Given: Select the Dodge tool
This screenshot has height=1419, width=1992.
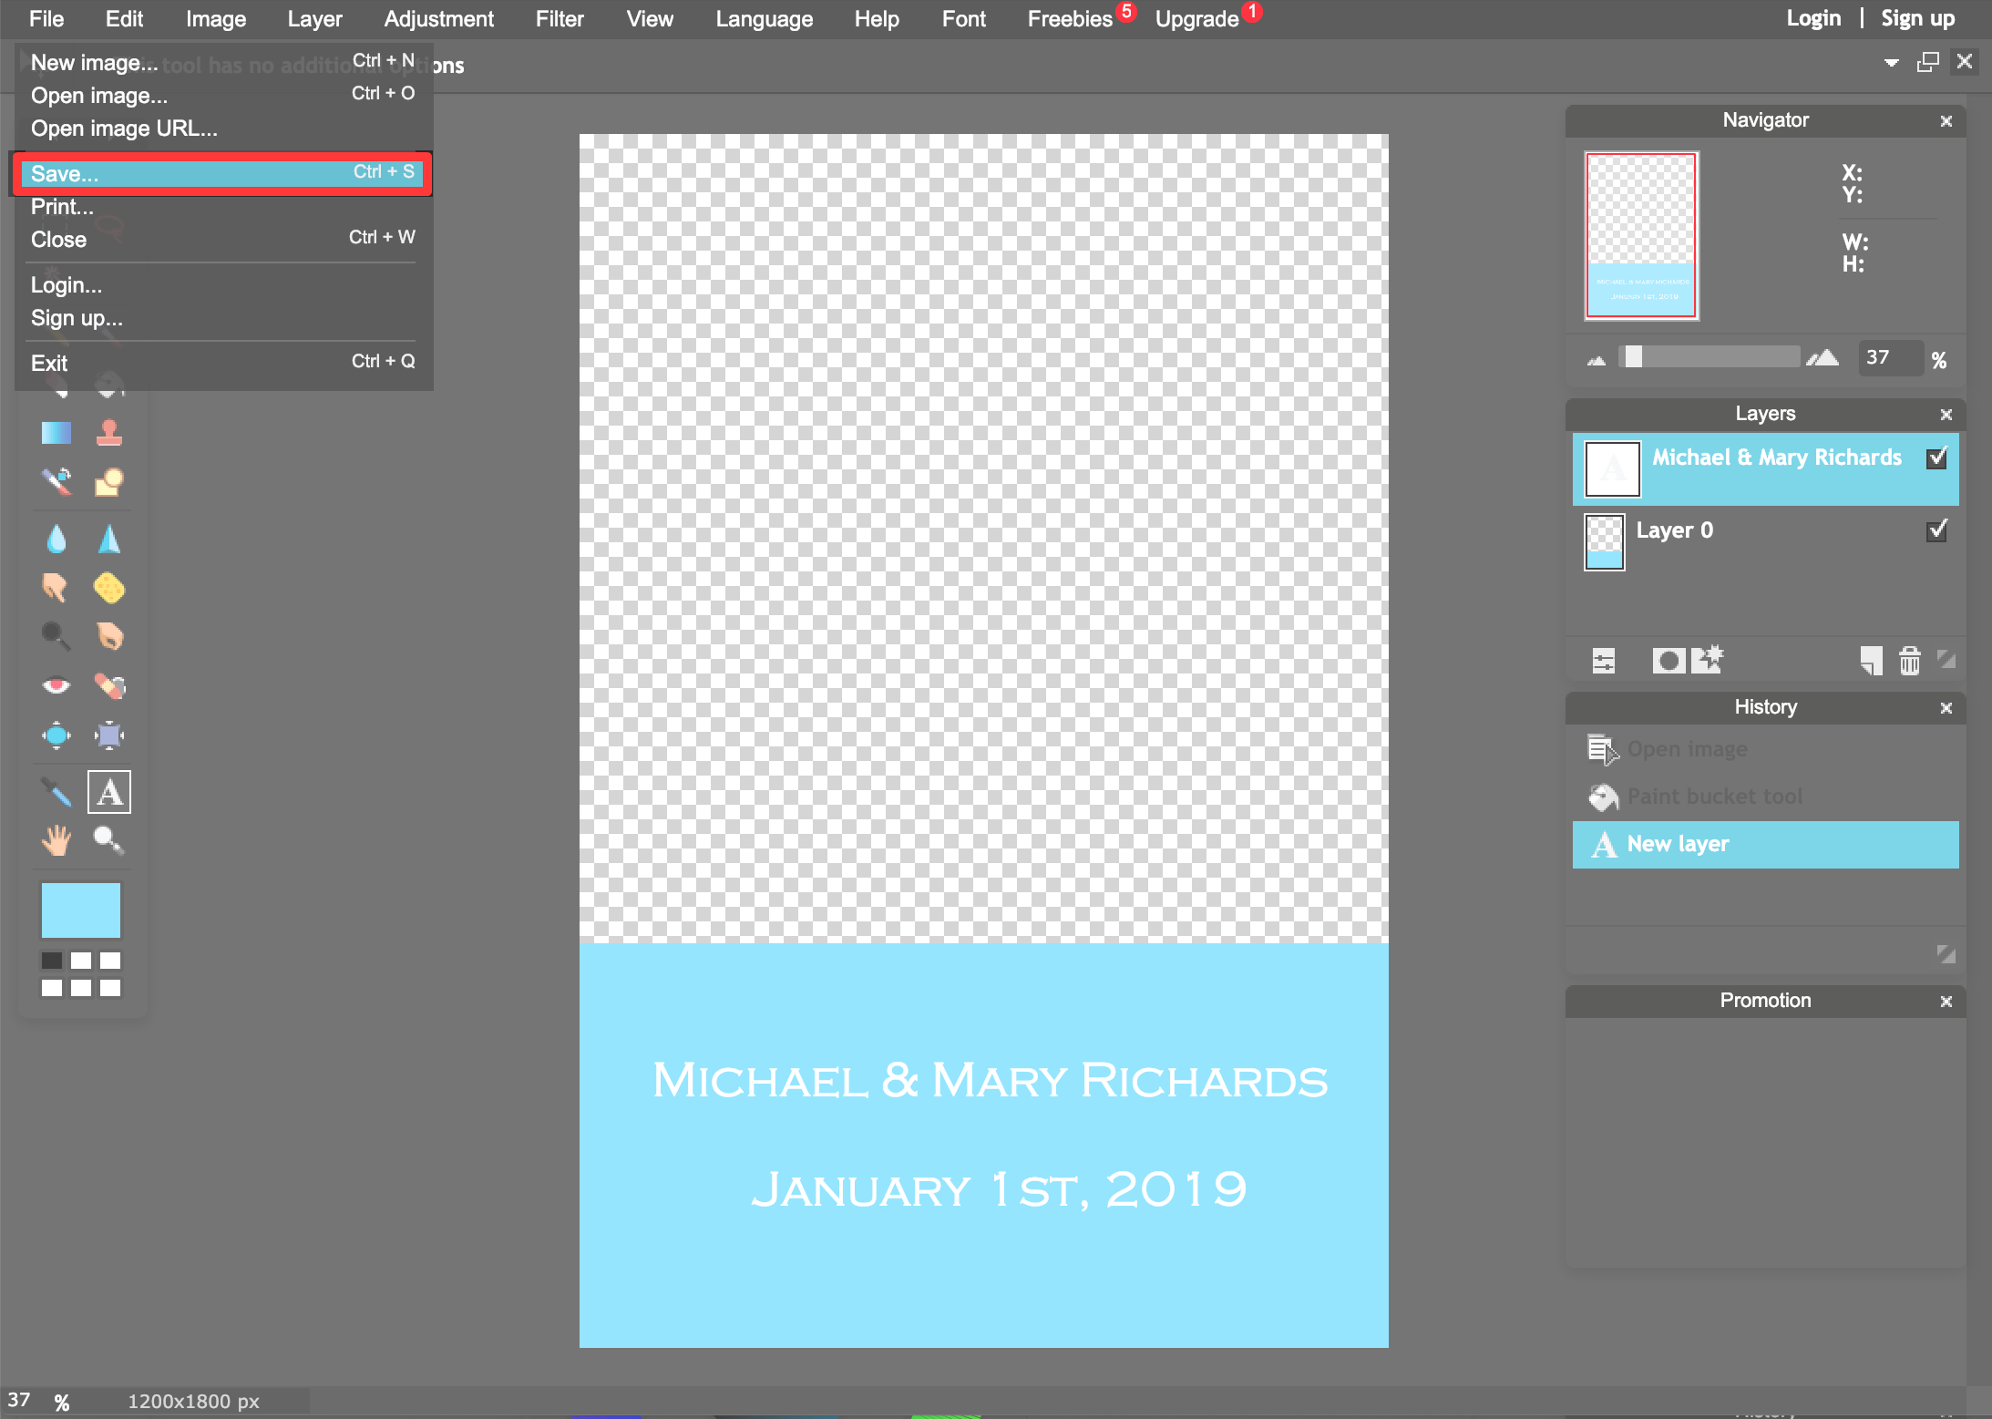Looking at the screenshot, I should tap(56, 636).
